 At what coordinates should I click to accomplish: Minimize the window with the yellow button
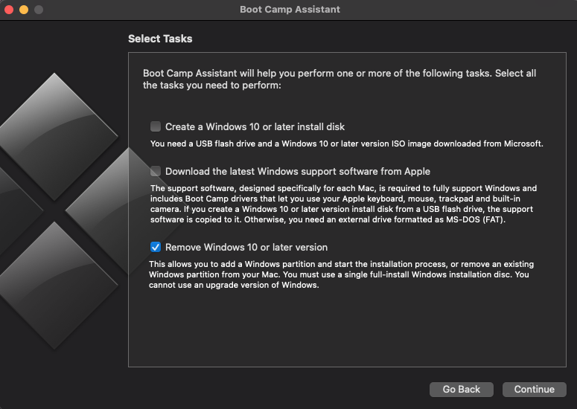tap(24, 10)
